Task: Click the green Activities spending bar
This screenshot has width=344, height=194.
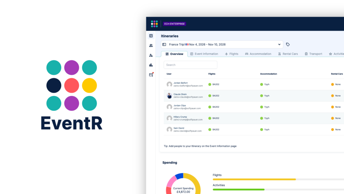Action: click(x=238, y=190)
